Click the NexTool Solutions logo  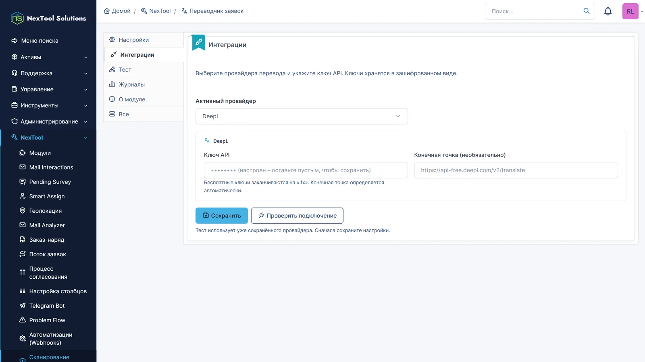tap(48, 18)
